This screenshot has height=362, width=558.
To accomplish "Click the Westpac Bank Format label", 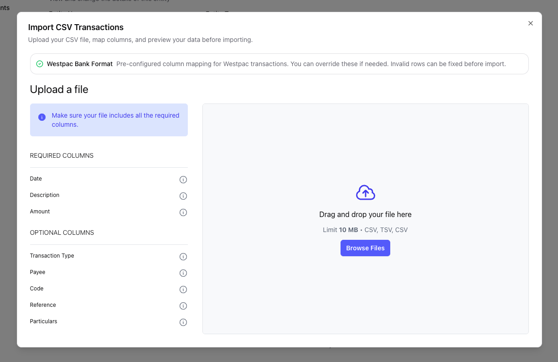I will [x=80, y=64].
